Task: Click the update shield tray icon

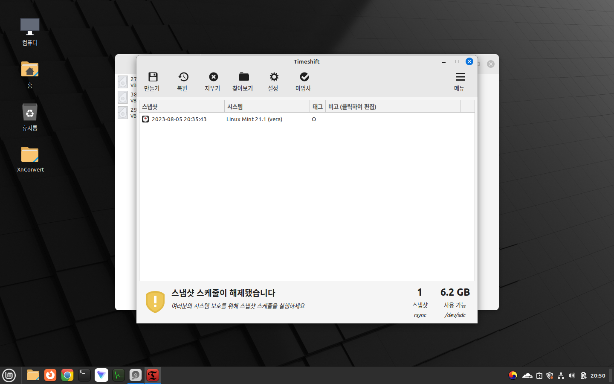Action: (550, 375)
